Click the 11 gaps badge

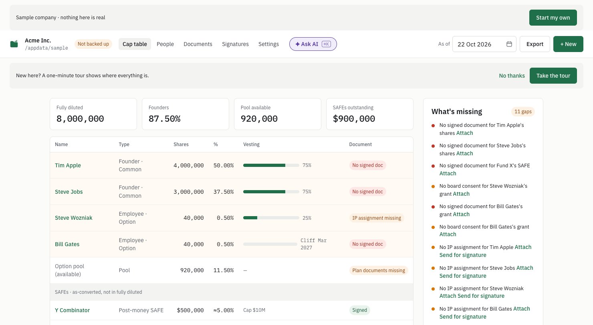(523, 112)
